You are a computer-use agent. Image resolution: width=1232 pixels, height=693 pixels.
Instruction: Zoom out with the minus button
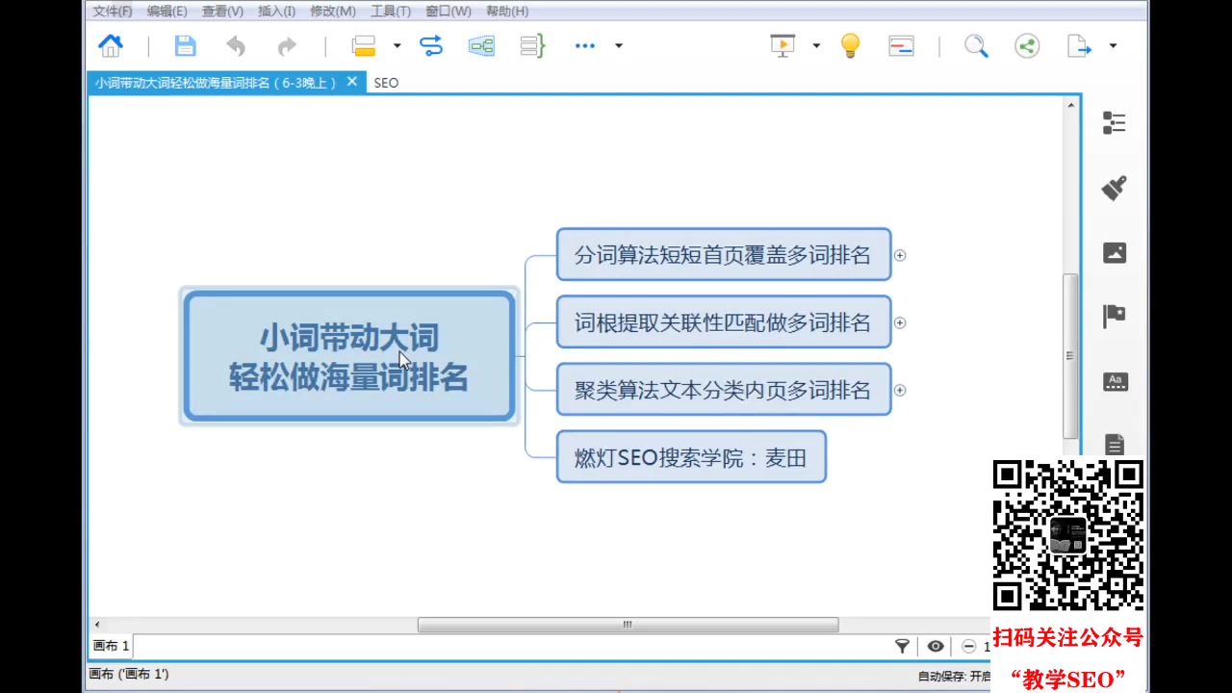(968, 646)
